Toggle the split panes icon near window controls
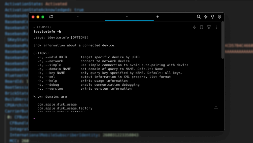The width and height of the screenshot is (253, 143). [51, 17]
